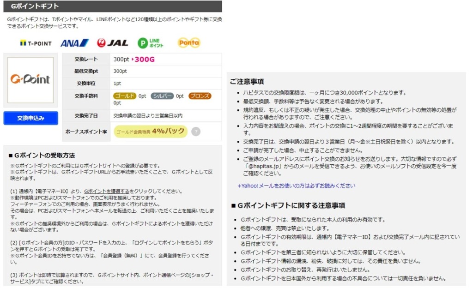
Task: Click the お取り替え、再発行はいたしません bullet
Action: [305, 270]
